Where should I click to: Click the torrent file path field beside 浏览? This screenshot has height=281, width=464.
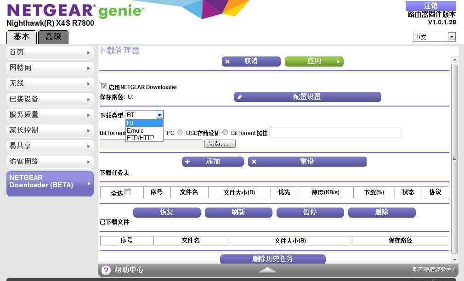(152, 144)
